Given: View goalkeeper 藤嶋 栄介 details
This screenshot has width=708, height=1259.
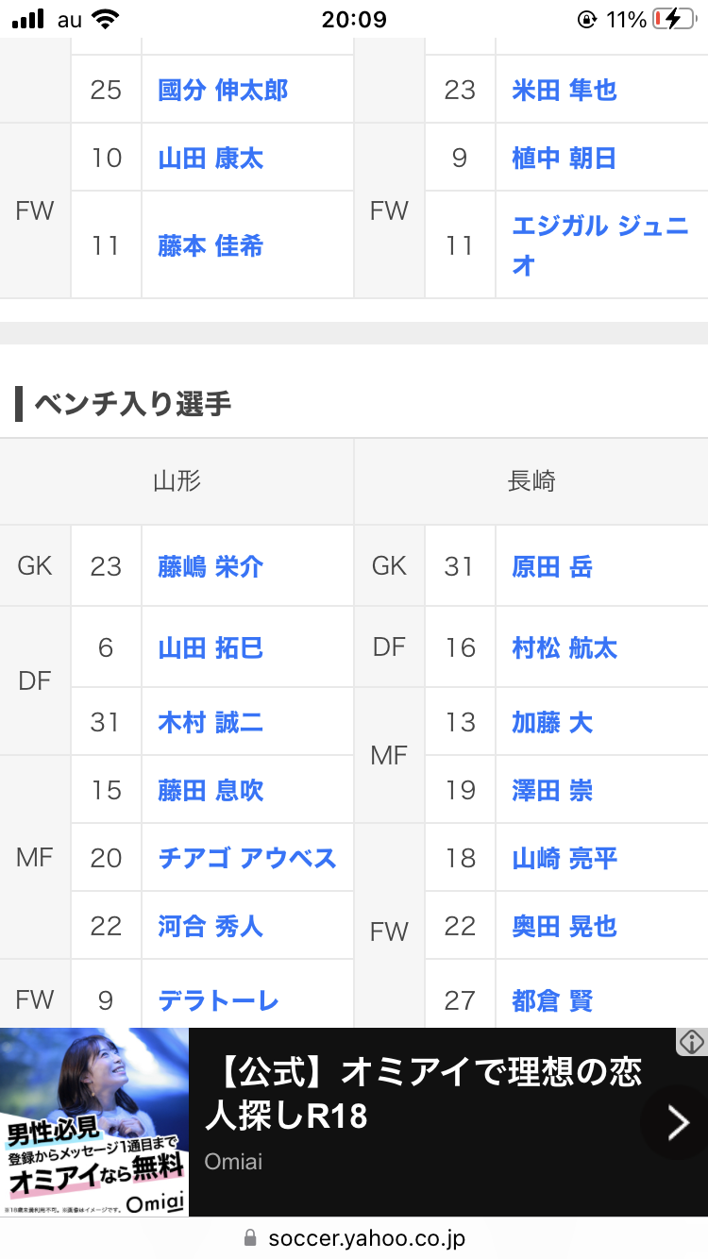Looking at the screenshot, I should pyautogui.click(x=211, y=566).
